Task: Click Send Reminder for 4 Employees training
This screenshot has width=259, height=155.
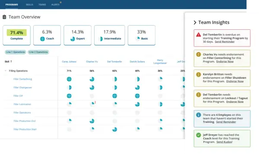Action: tap(226, 122)
